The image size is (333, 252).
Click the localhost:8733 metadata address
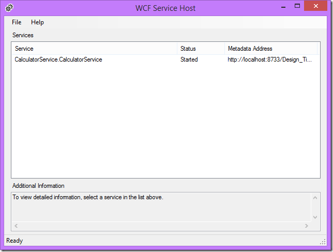click(269, 60)
